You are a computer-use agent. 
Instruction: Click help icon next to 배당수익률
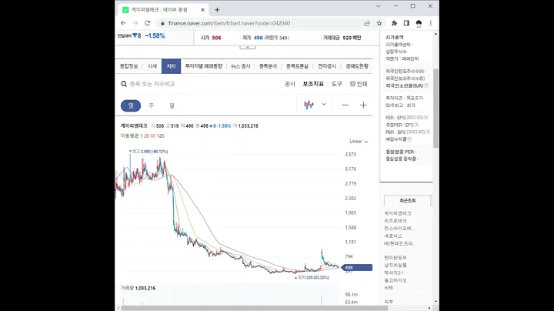410,139
